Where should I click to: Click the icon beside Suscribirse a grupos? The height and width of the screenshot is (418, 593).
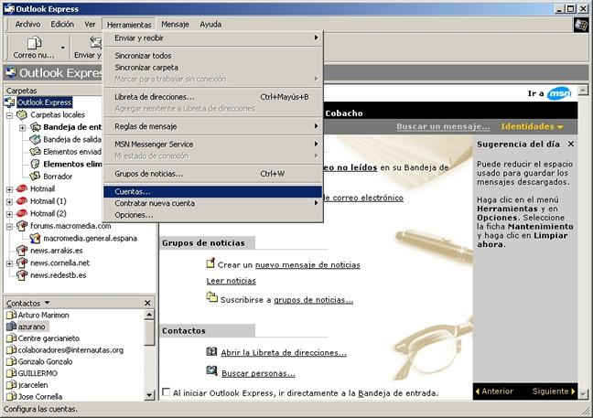pos(211,297)
